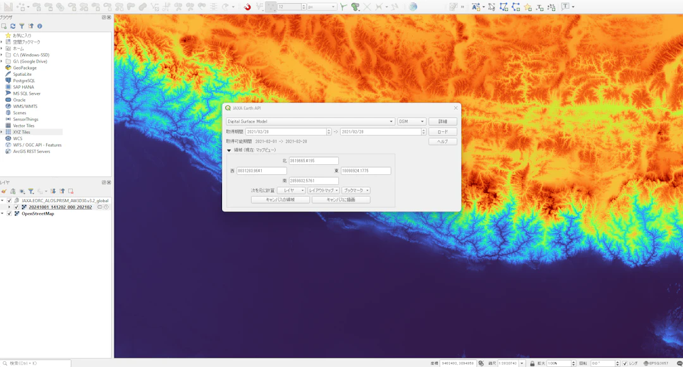Viewport: 683px width, 367px height.
Task: Click the remove layer icon
Action: tap(71, 191)
